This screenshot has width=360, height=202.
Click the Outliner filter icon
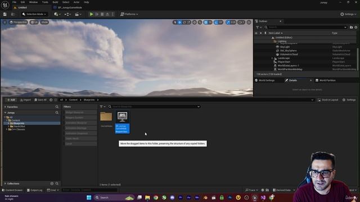[x=258, y=27]
